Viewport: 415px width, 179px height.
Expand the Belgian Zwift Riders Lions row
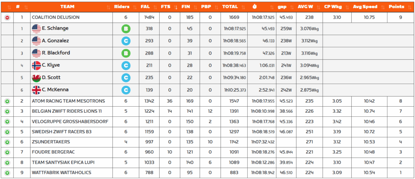7,111
